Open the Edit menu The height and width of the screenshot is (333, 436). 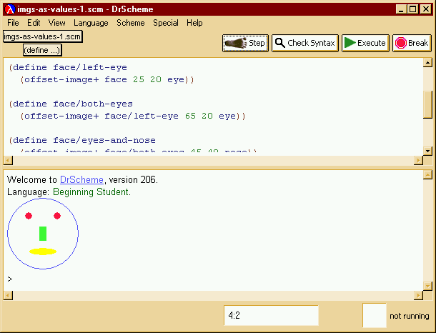(x=34, y=23)
